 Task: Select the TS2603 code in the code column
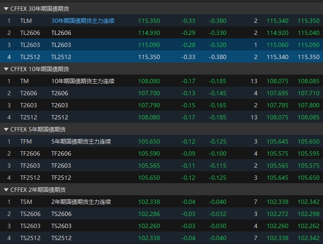pos(30,226)
